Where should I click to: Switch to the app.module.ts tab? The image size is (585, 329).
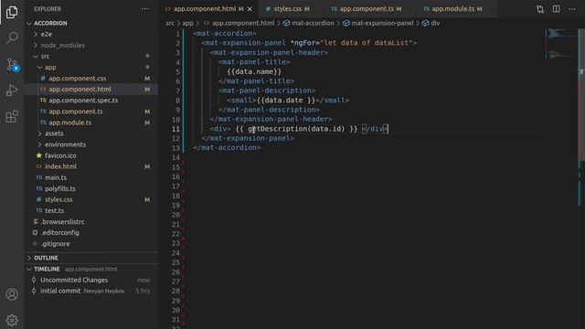point(453,8)
